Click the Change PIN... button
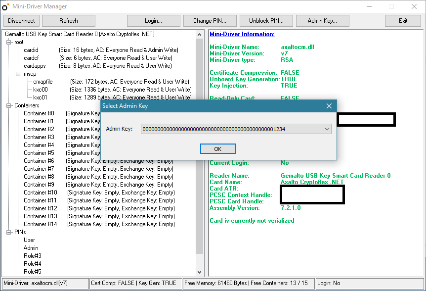The height and width of the screenshot is (291, 426). tap(210, 21)
